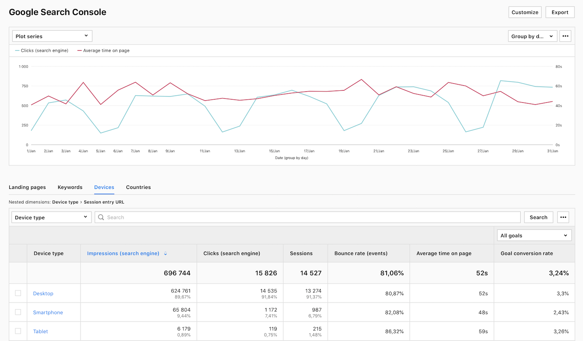Click the magnifier icon in search field

(x=101, y=217)
